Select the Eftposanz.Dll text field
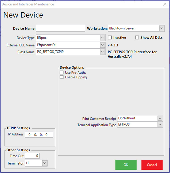The image size is (170, 173). coord(68,45)
